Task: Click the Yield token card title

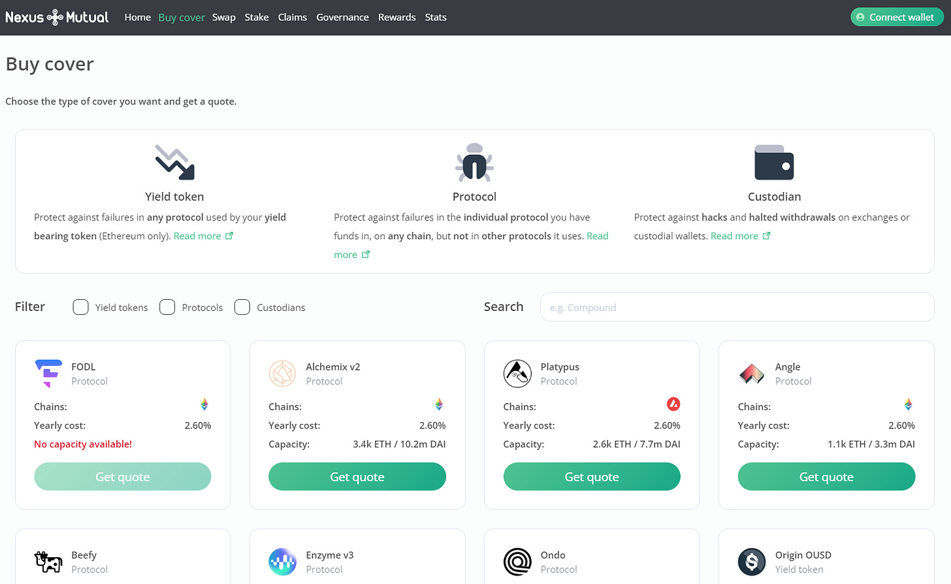Action: pos(174,197)
